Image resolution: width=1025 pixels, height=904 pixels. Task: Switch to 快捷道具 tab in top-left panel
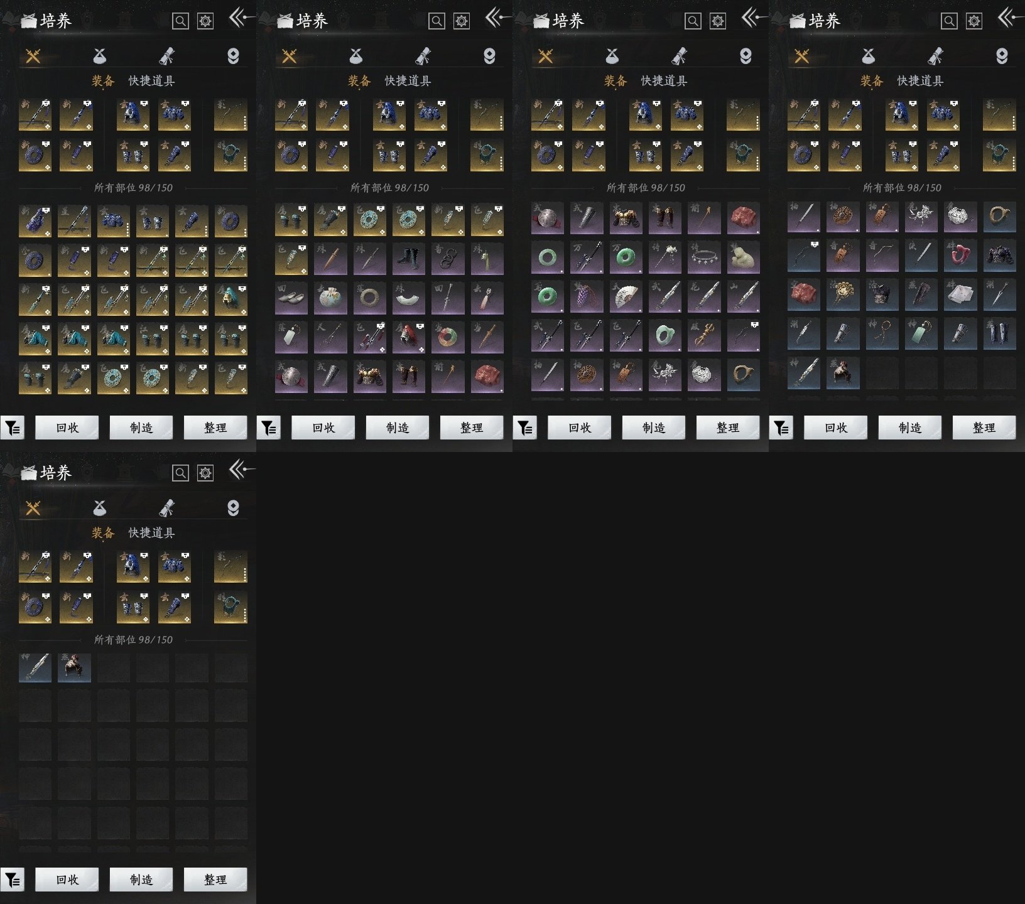(x=151, y=81)
